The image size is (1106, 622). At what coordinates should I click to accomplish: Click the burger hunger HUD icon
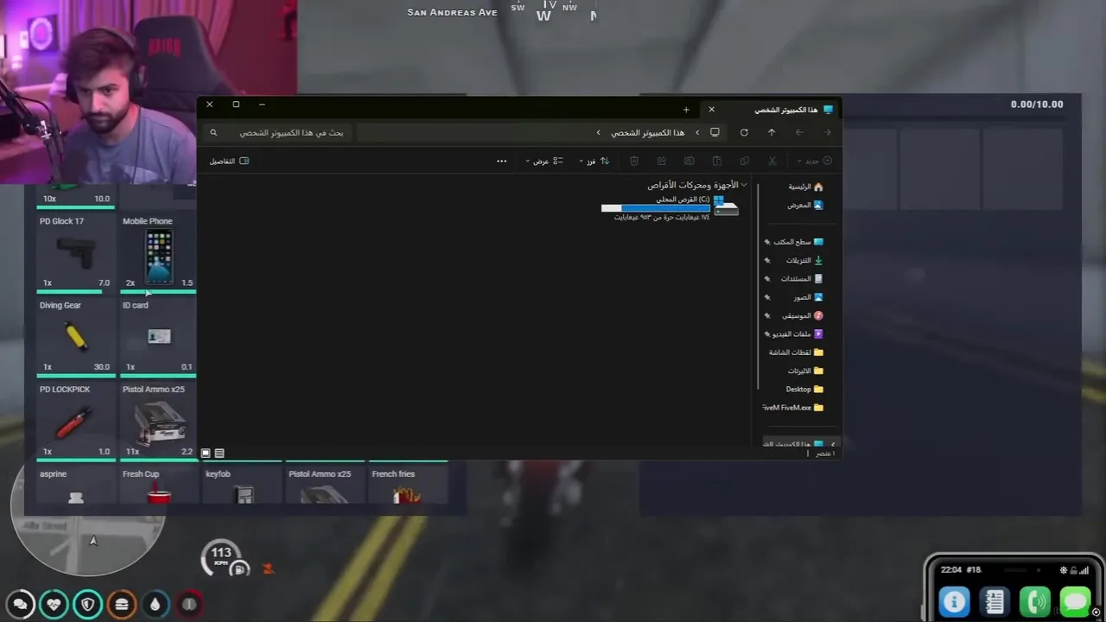(121, 604)
